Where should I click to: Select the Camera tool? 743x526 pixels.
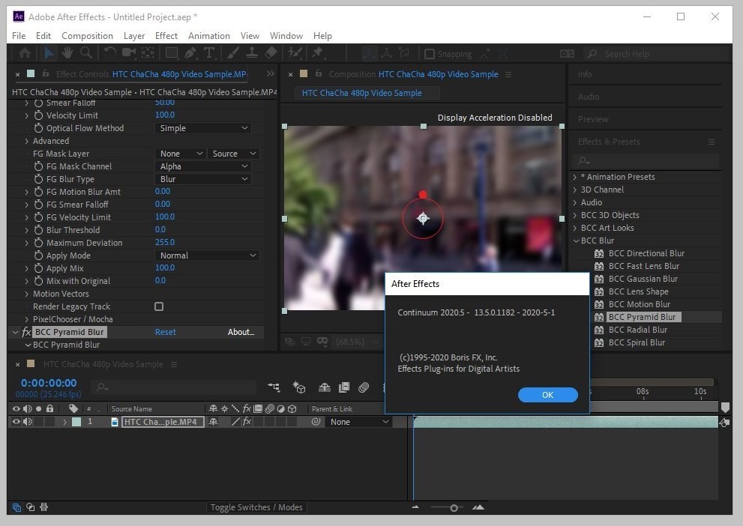point(128,53)
